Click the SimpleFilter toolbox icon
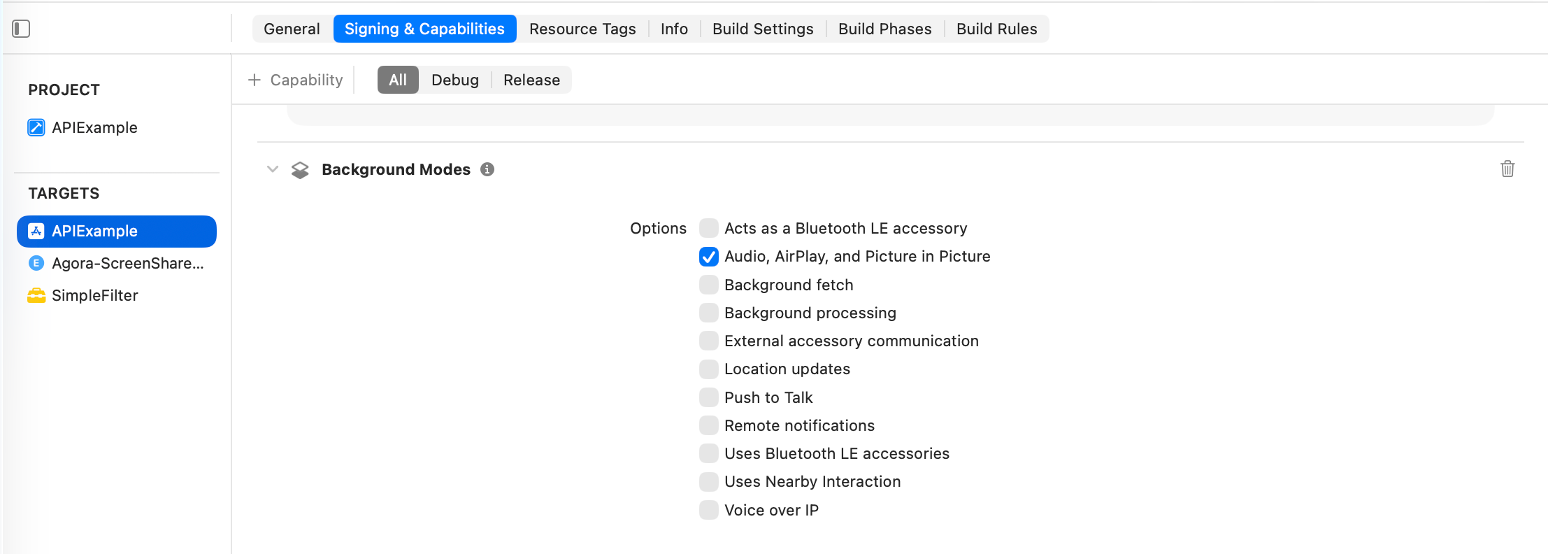 click(36, 295)
